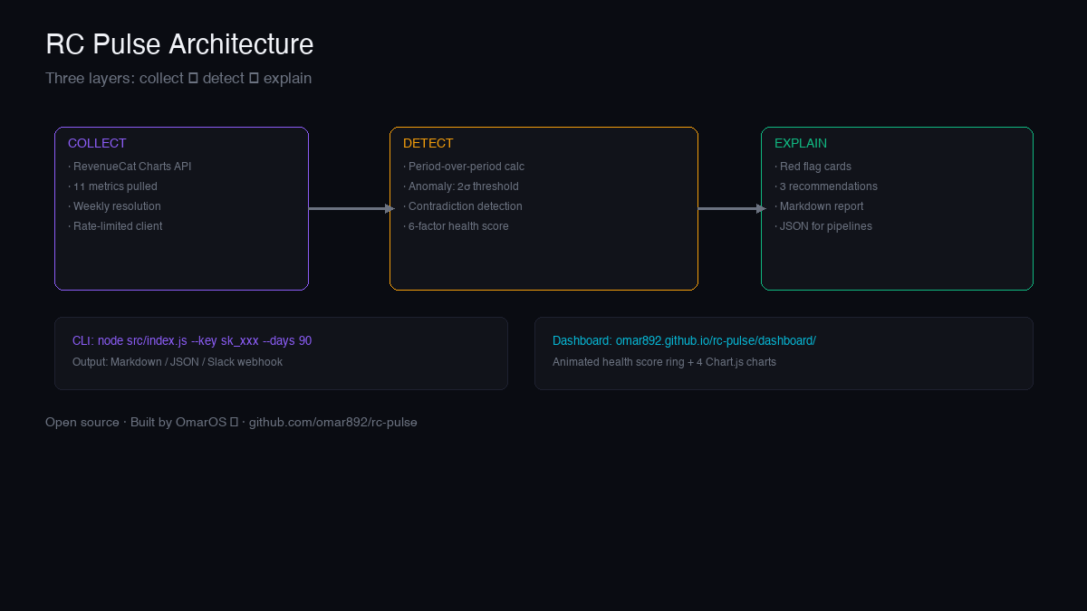This screenshot has width=1087, height=611.
Task: Click '11 metrics pulled' line
Action: pyautogui.click(x=112, y=186)
